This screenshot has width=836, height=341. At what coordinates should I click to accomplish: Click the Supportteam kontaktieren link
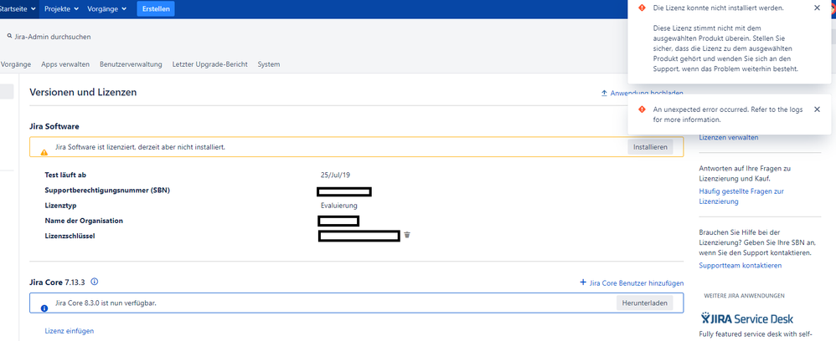pyautogui.click(x=740, y=266)
